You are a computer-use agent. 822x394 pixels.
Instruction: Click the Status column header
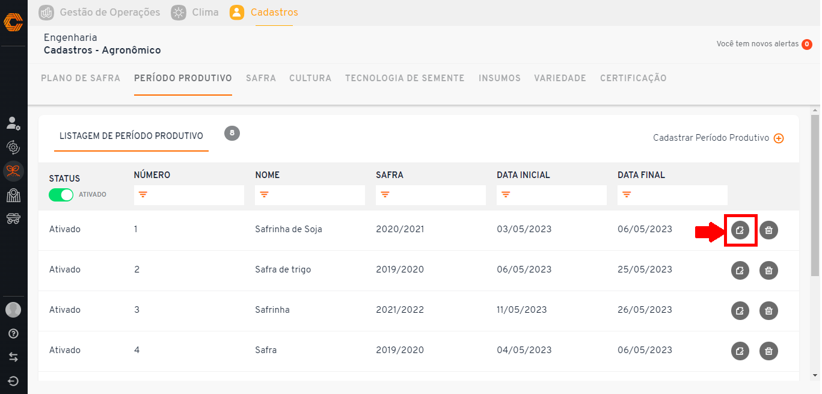click(x=64, y=179)
